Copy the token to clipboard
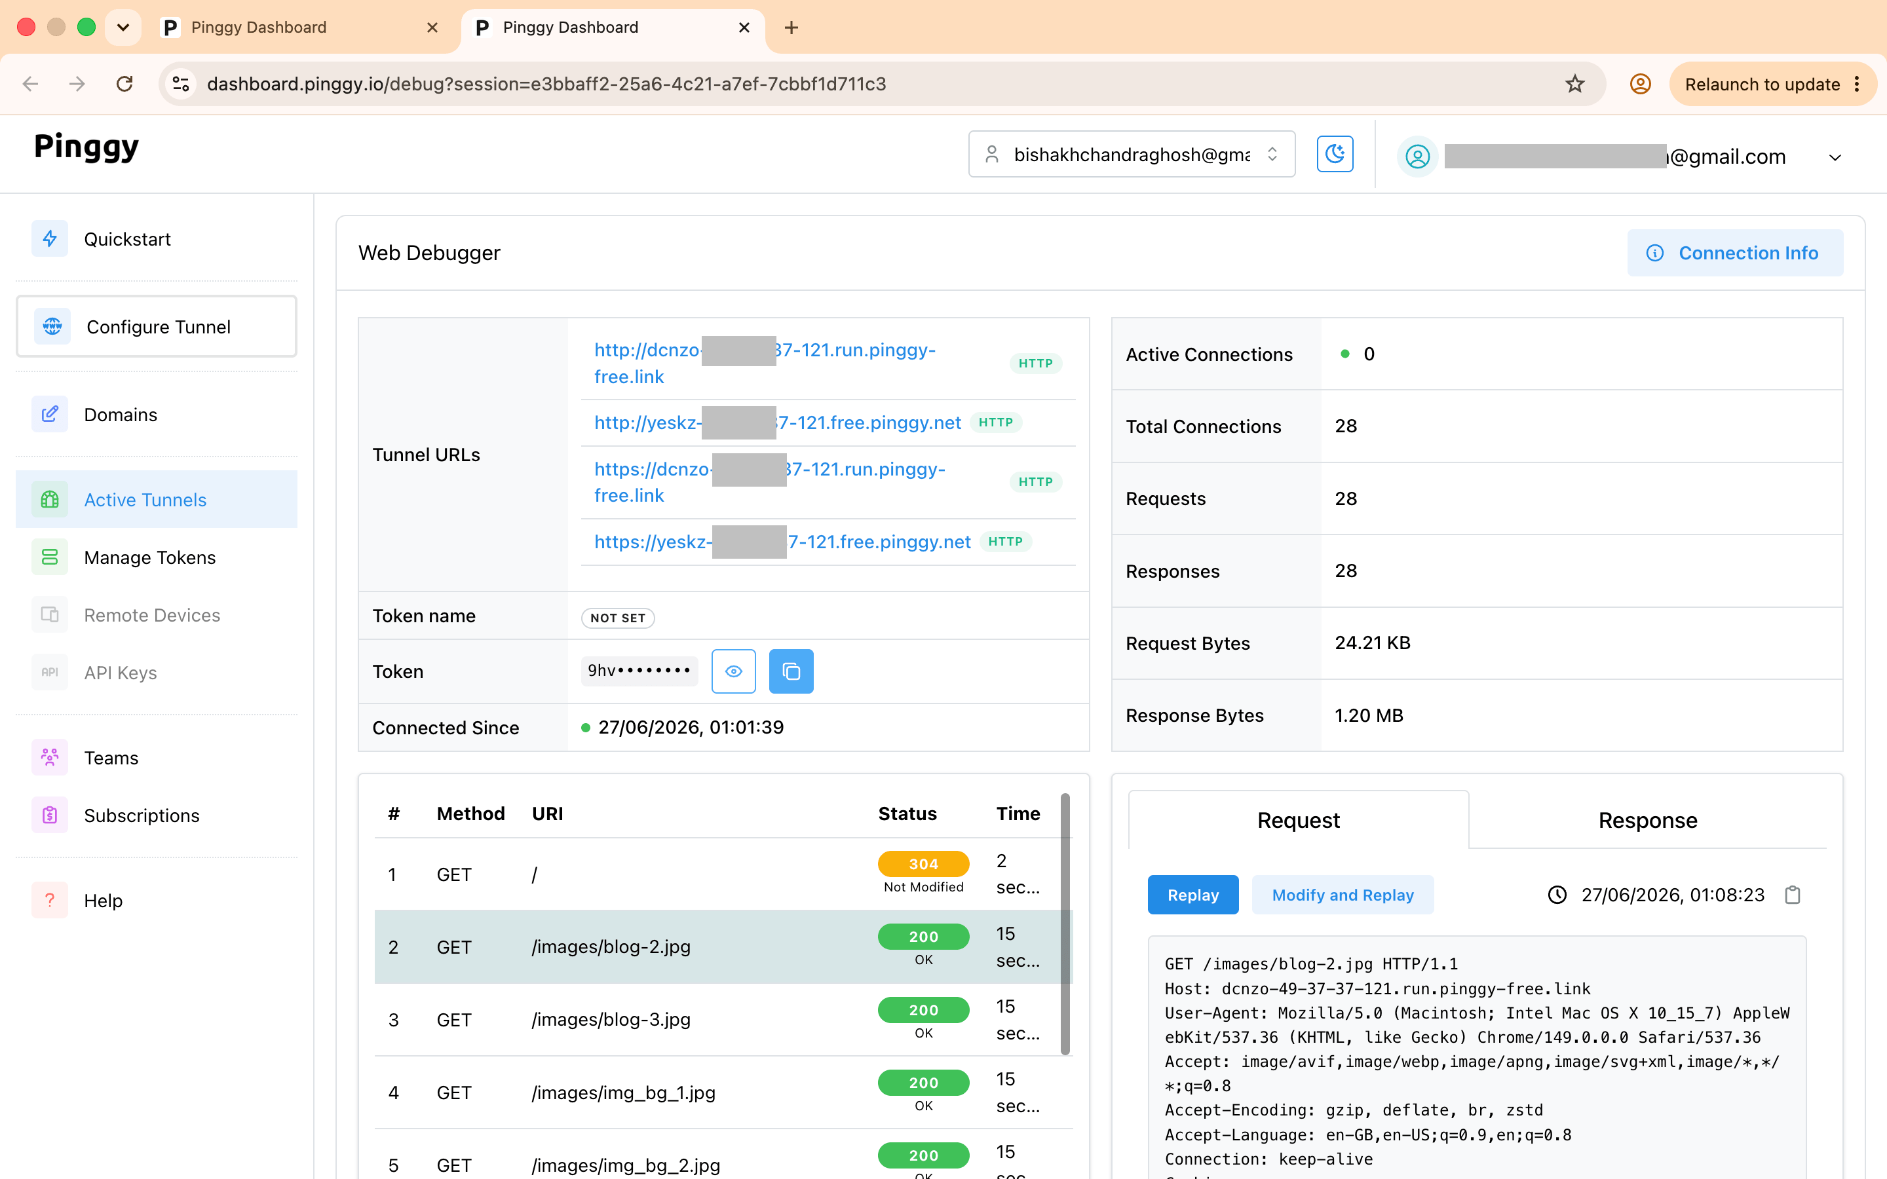The image size is (1887, 1179). pyautogui.click(x=791, y=671)
